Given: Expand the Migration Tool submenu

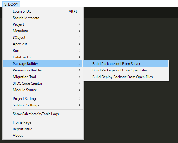Looking at the screenshot, I should [x=43, y=77].
